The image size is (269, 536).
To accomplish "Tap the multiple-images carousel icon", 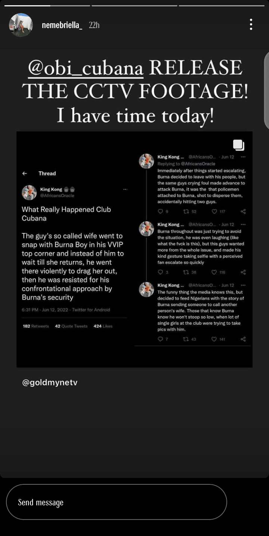I will click(238, 145).
